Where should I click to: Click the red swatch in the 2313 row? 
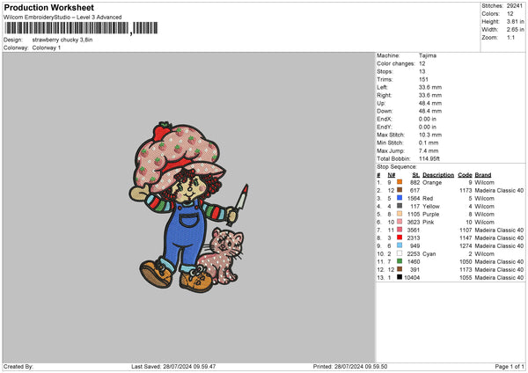[400, 238]
